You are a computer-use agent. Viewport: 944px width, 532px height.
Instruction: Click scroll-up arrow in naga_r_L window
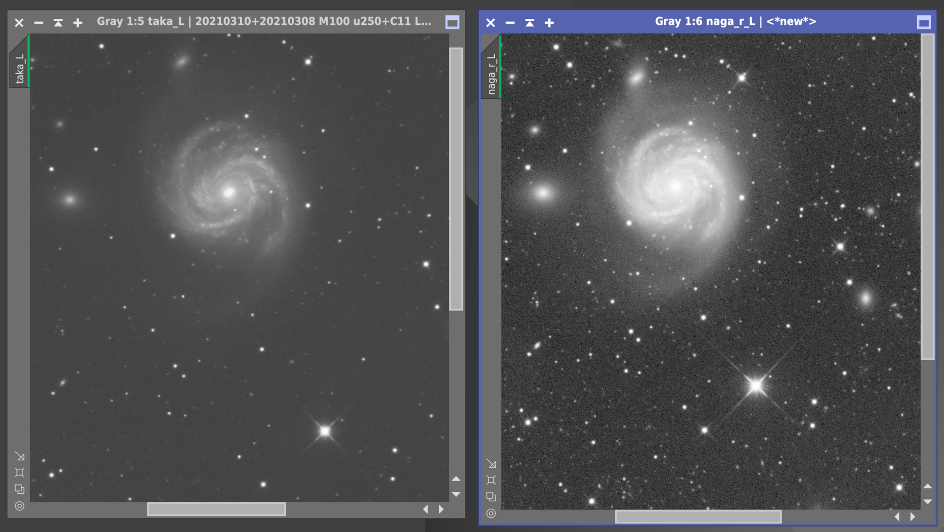(927, 486)
